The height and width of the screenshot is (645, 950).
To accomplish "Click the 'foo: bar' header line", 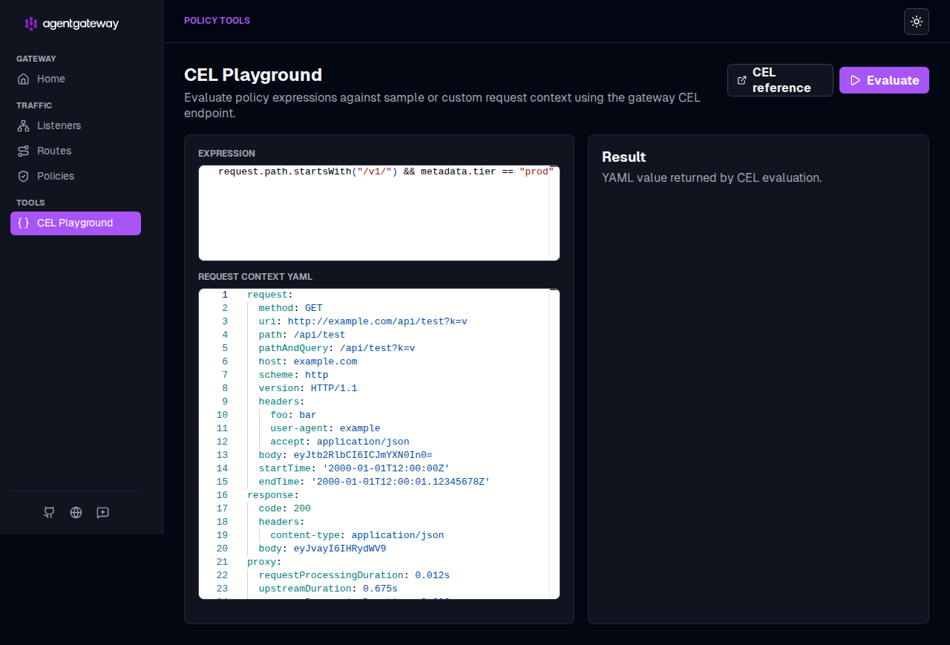I will click(293, 415).
